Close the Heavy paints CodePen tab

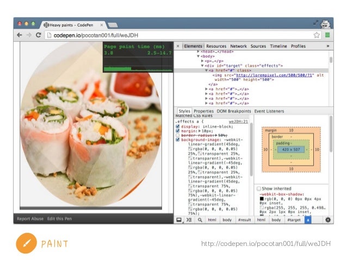(102, 25)
